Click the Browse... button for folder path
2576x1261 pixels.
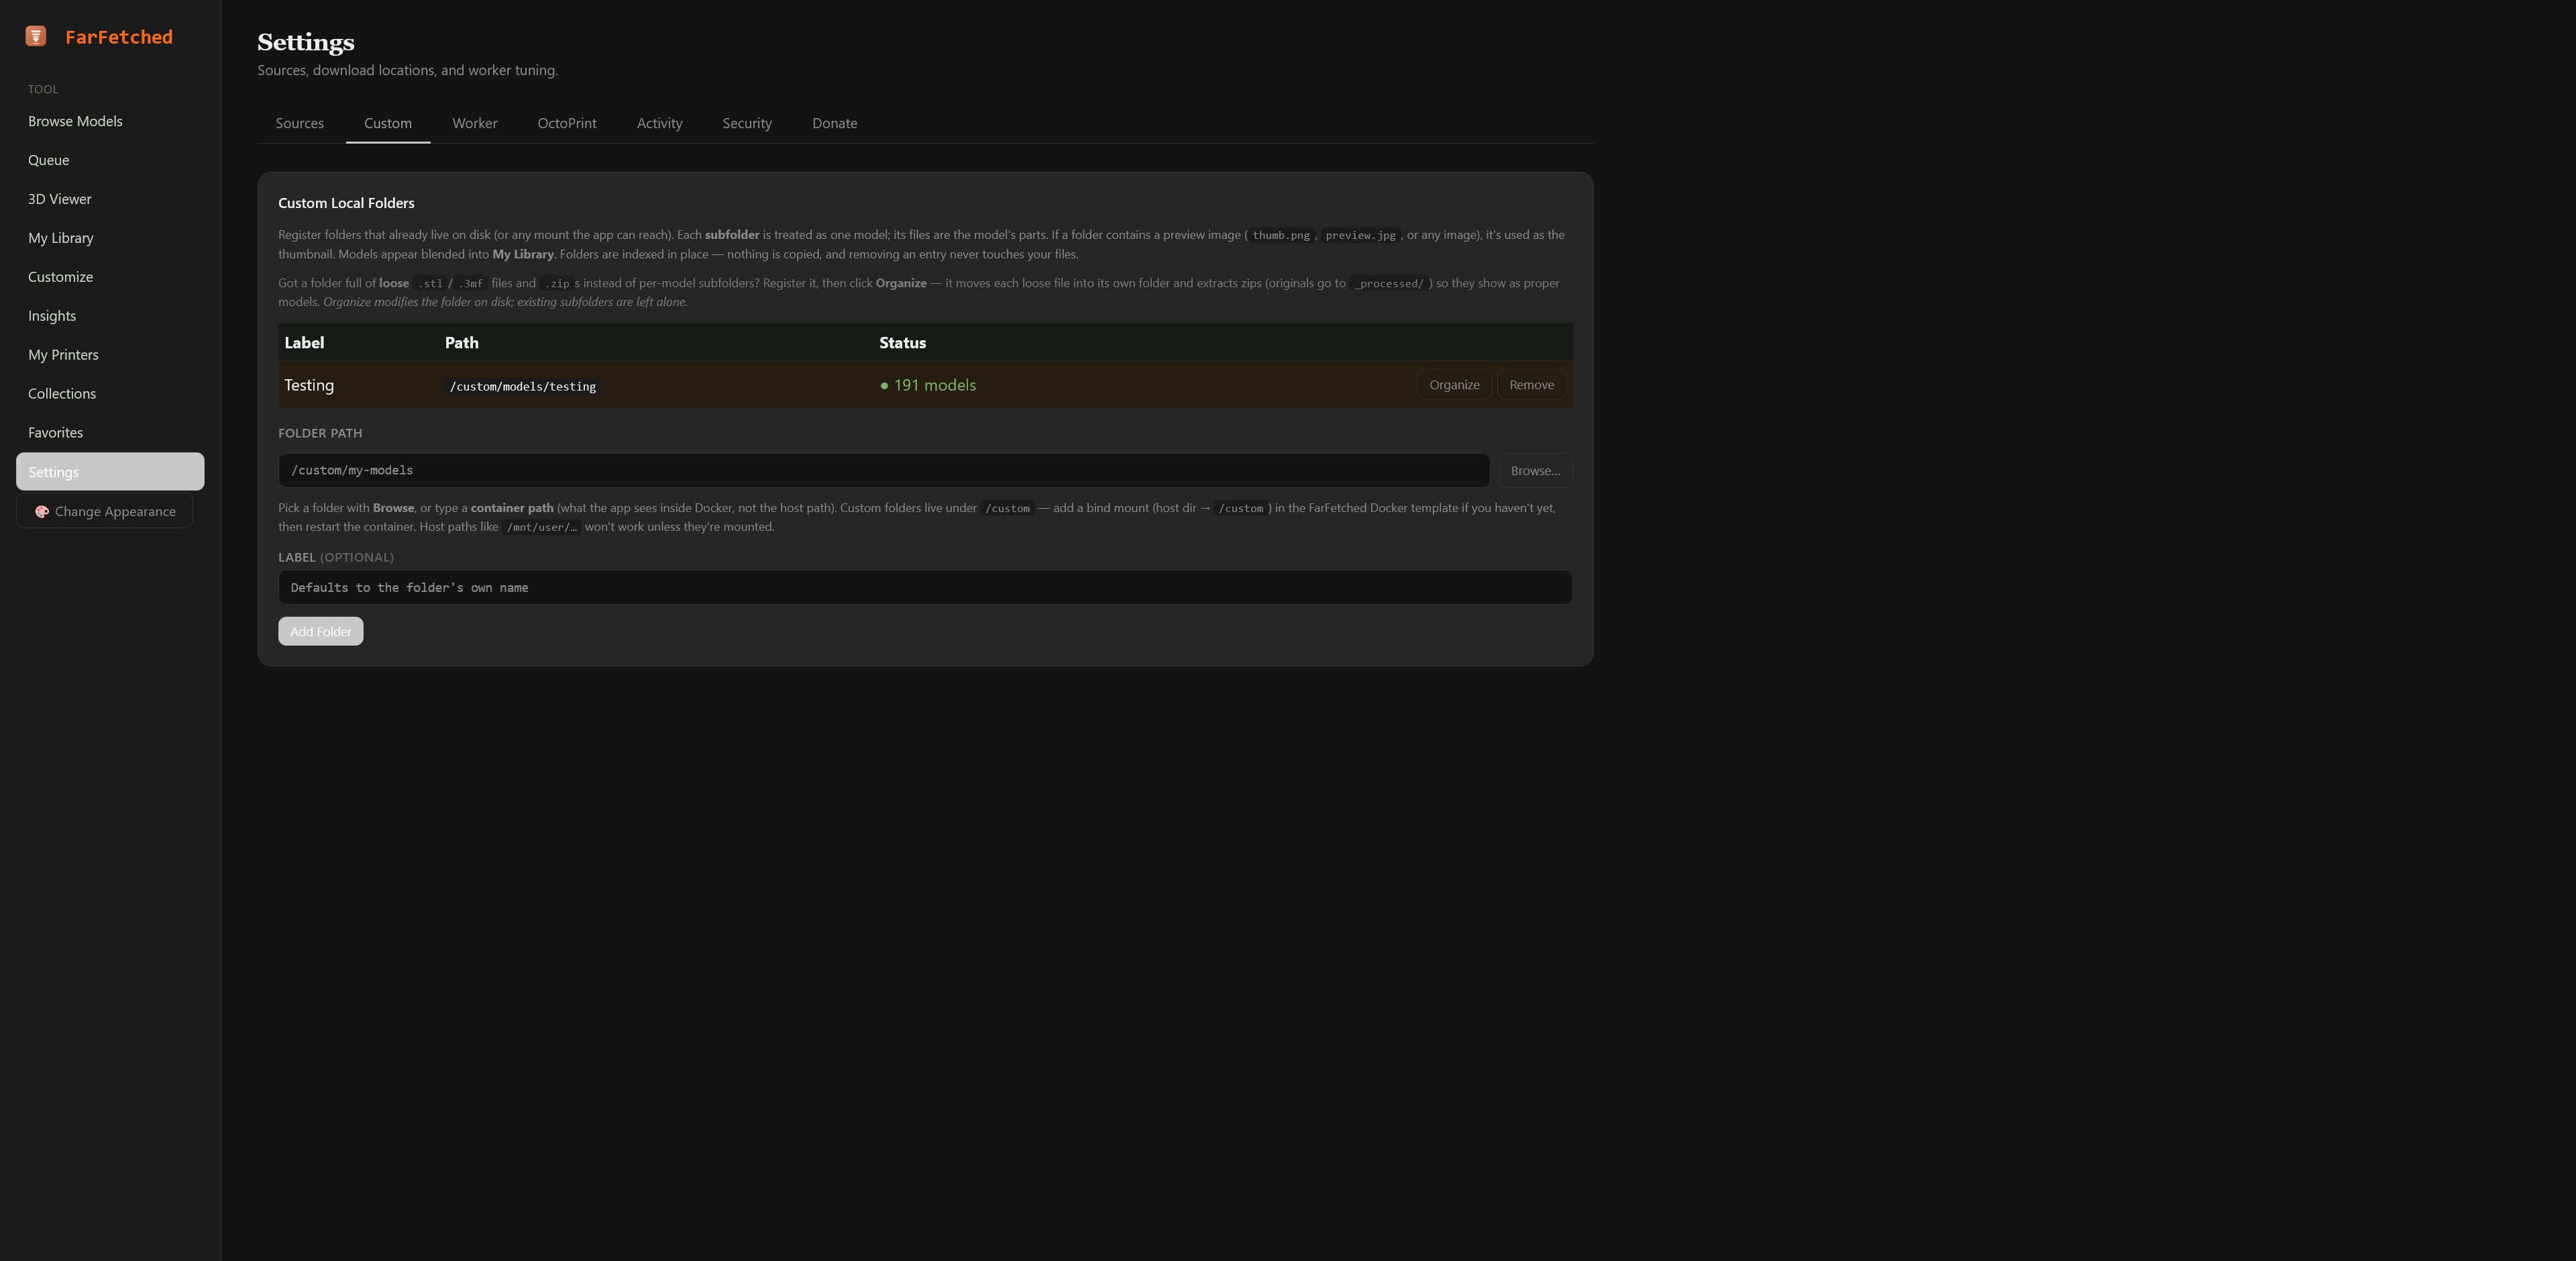click(x=1535, y=470)
